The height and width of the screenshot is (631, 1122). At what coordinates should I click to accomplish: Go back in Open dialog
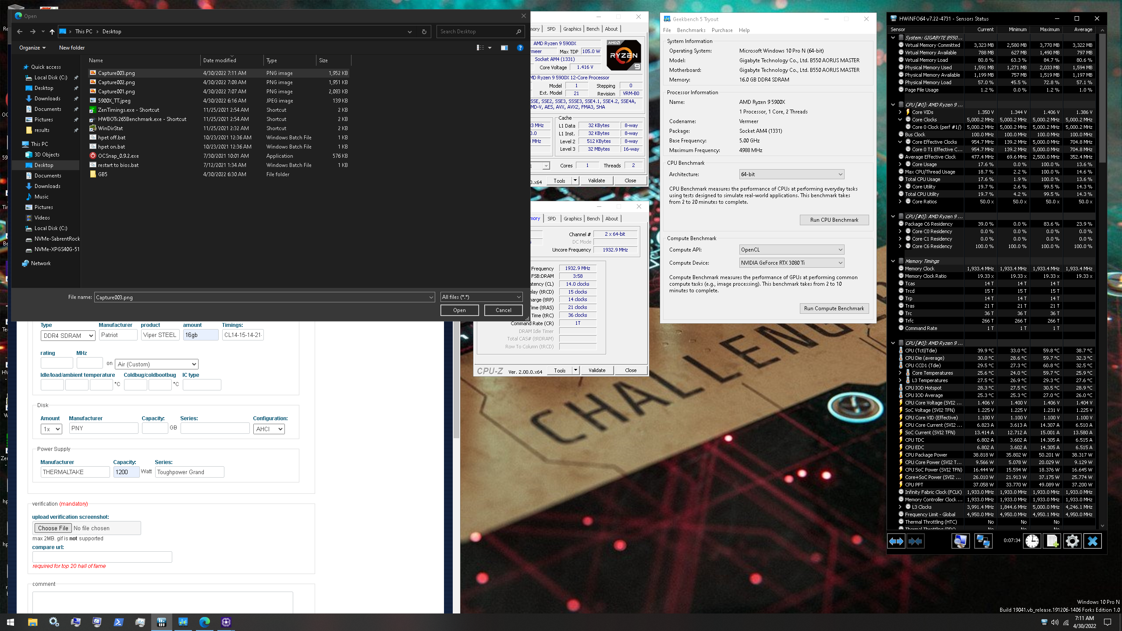pos(20,32)
